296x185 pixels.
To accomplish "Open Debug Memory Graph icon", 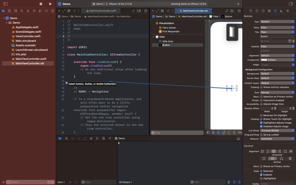I will pos(97,138).
